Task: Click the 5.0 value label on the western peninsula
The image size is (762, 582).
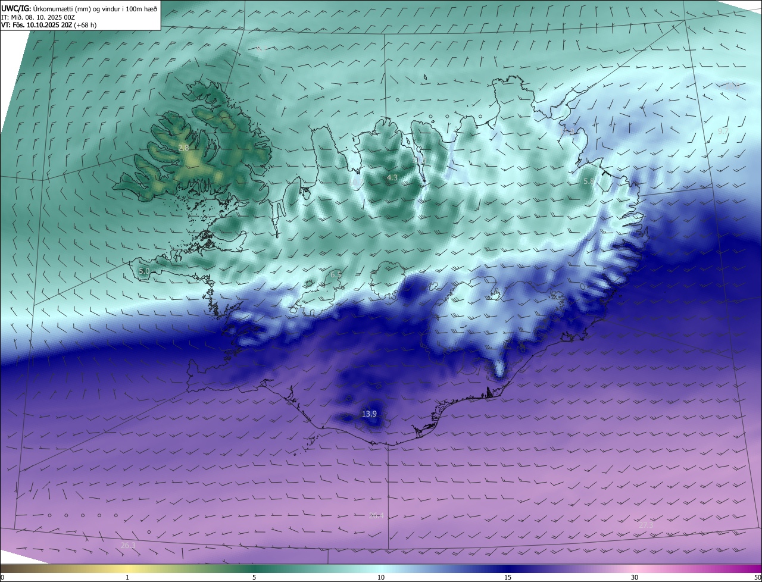Action: click(144, 271)
